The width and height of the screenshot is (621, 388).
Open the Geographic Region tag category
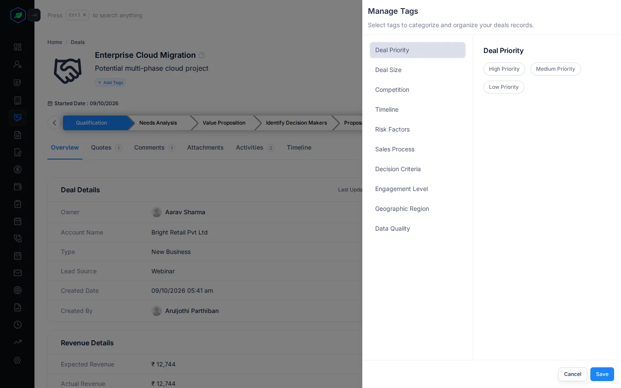tap(417, 209)
